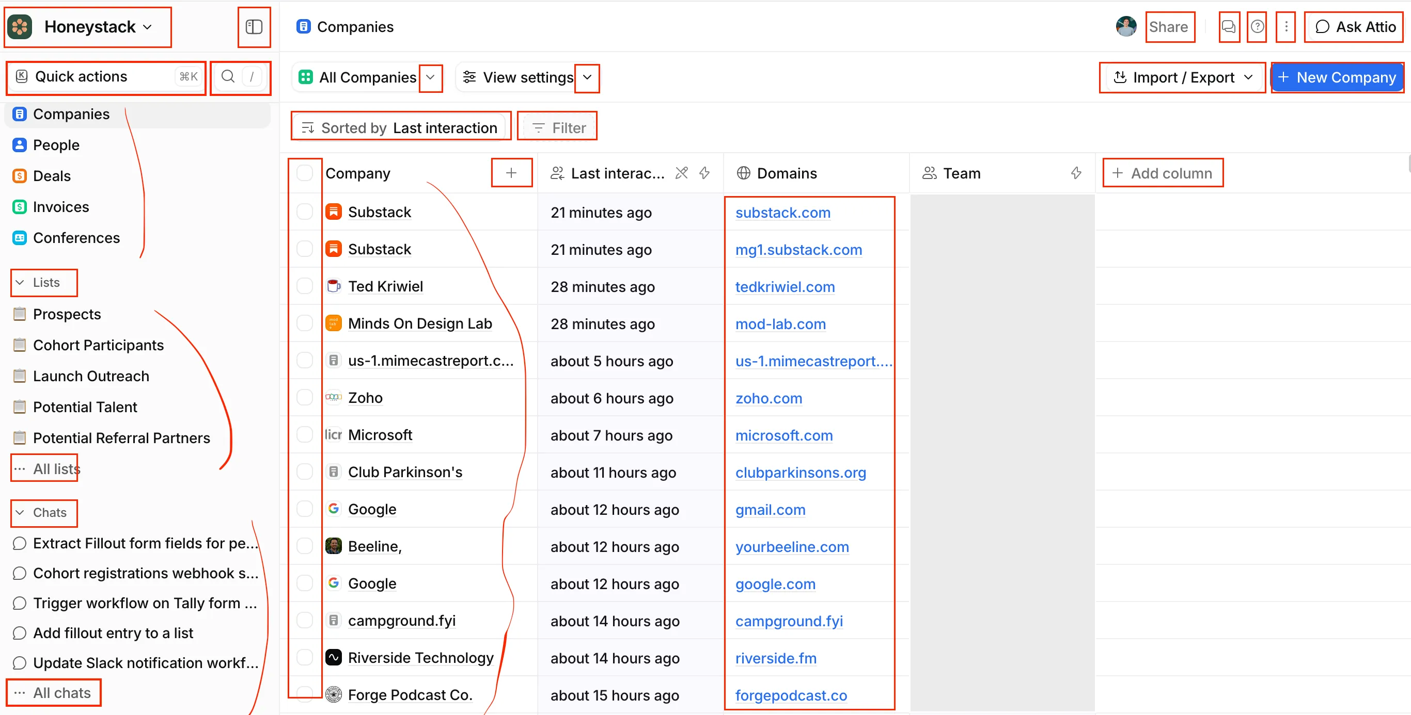
Task: Click the crossed tool icon in Last interaction header
Action: pyautogui.click(x=681, y=173)
